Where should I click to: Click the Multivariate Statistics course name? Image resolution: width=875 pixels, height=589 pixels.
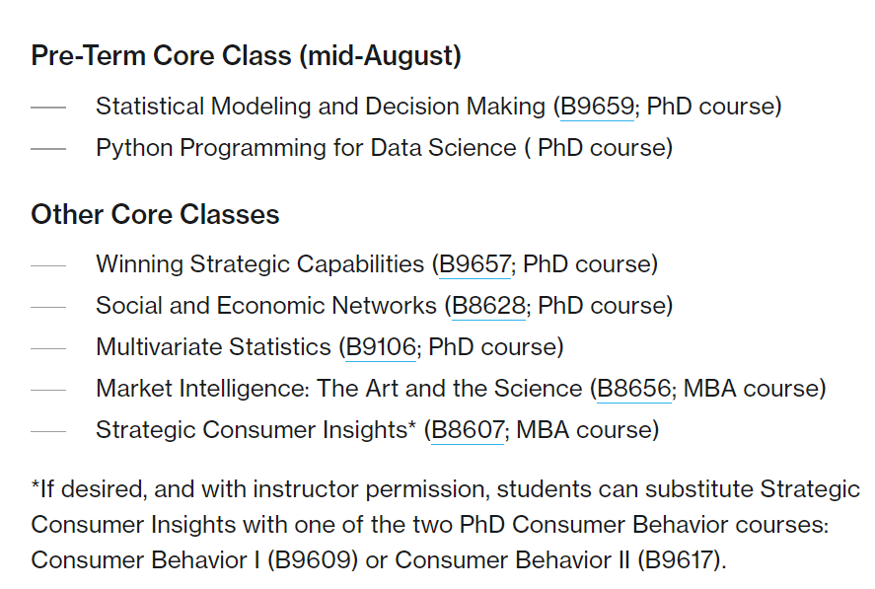[214, 347]
